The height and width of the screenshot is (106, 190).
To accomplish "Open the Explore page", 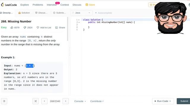I will (25, 5).
